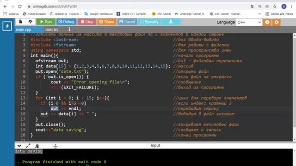296x166 pixels.
Task: Create a new file with the file icon
Action: coord(20,22)
